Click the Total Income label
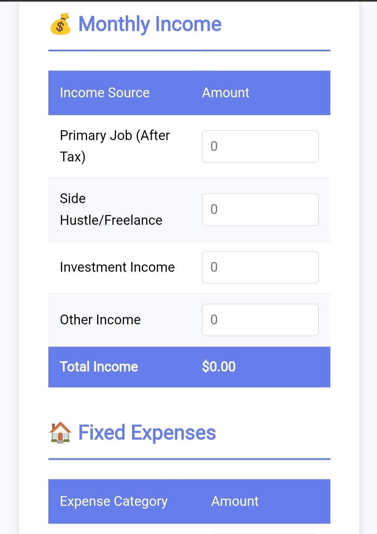Screen dimensions: 377x534 coord(99,367)
